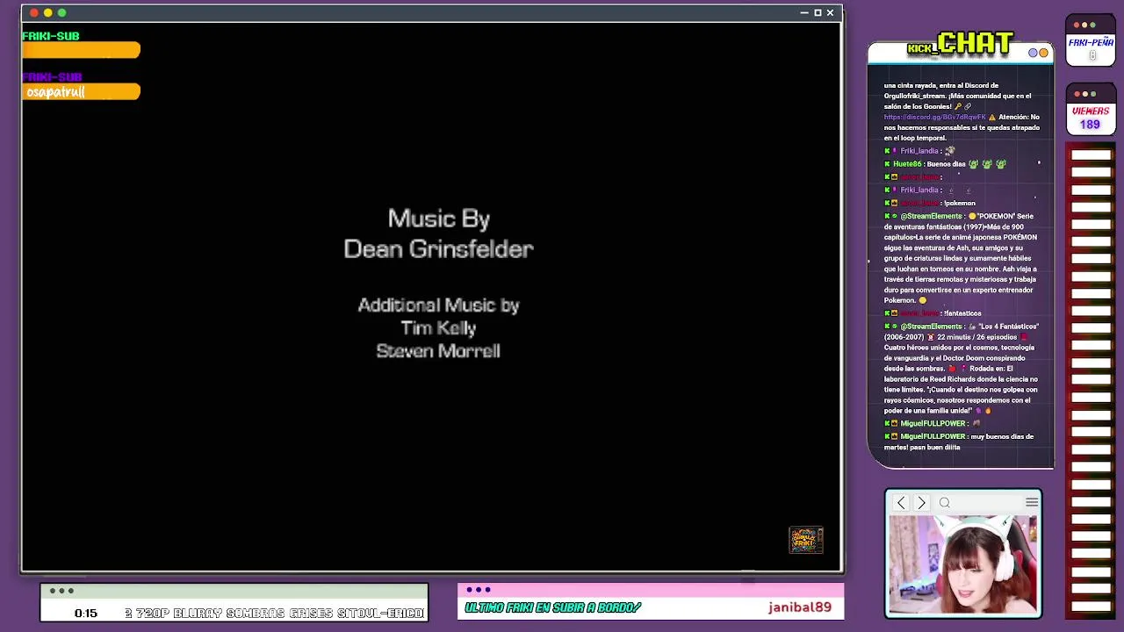The image size is (1124, 632).
Task: Click the osapatrull subscriber name bar
Action: pos(81,92)
